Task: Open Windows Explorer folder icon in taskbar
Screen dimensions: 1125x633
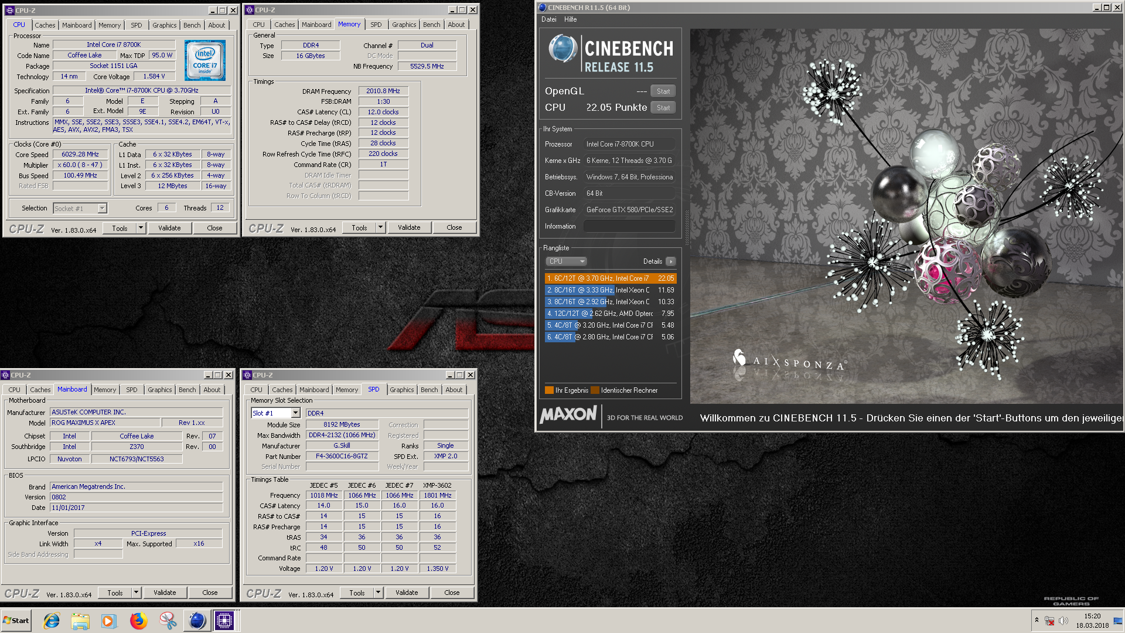Action: click(80, 621)
